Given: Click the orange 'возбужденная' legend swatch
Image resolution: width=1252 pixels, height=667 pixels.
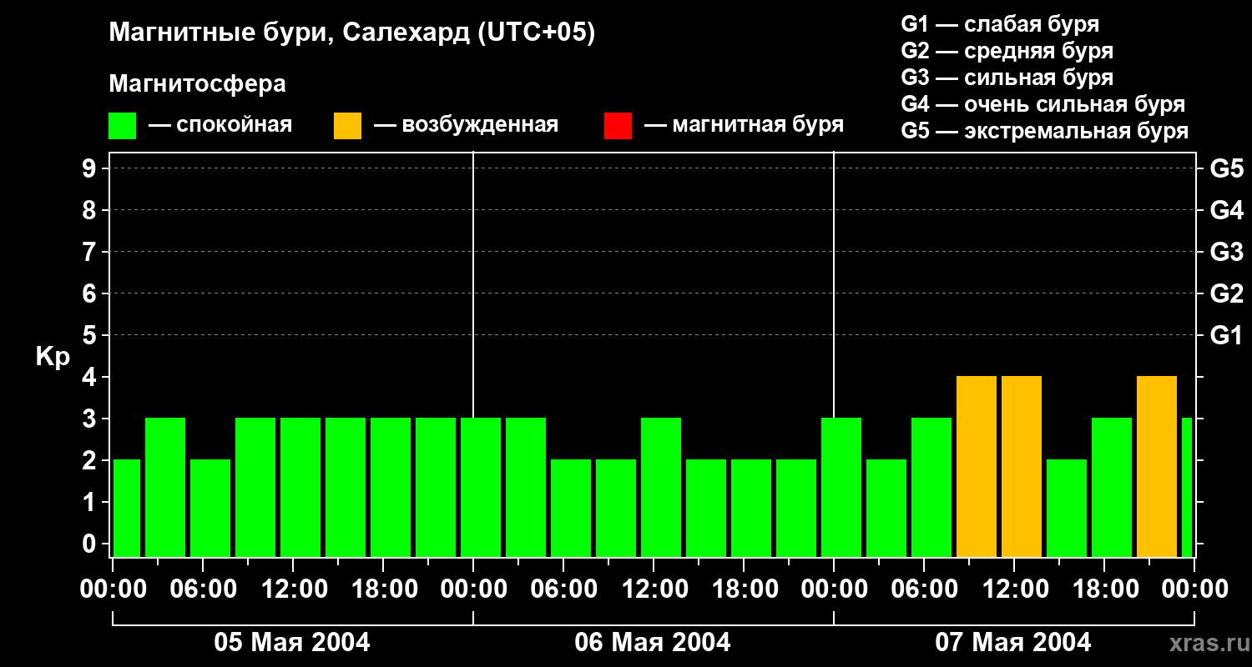Looking at the screenshot, I should coord(348,126).
